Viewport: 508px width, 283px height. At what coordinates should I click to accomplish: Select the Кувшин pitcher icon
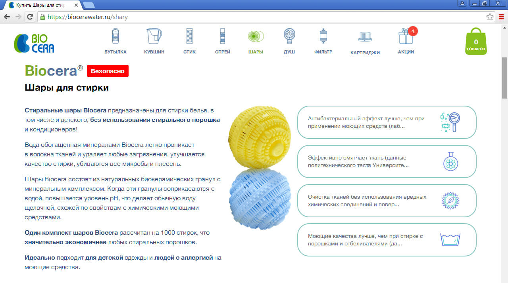154,36
